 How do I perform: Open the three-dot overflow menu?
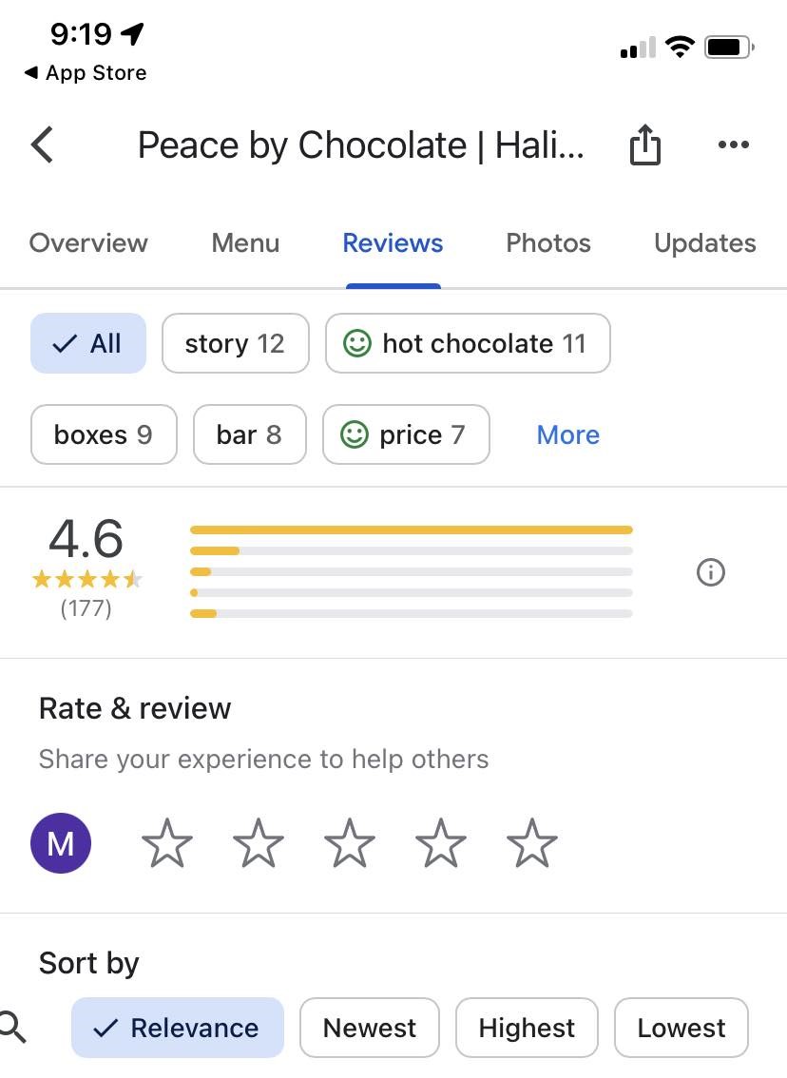pos(734,144)
